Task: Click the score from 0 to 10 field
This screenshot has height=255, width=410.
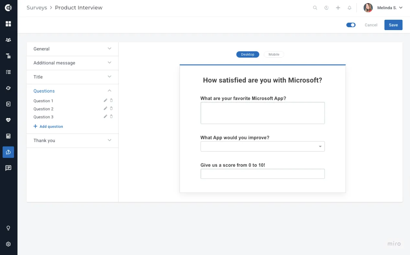Action: [x=262, y=174]
